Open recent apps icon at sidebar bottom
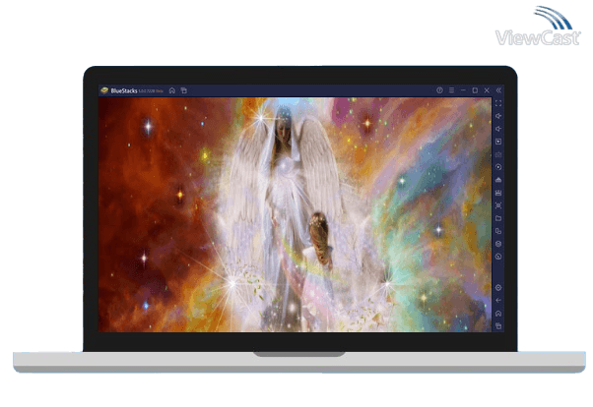Viewport: 593px width, 407px height. [x=498, y=325]
